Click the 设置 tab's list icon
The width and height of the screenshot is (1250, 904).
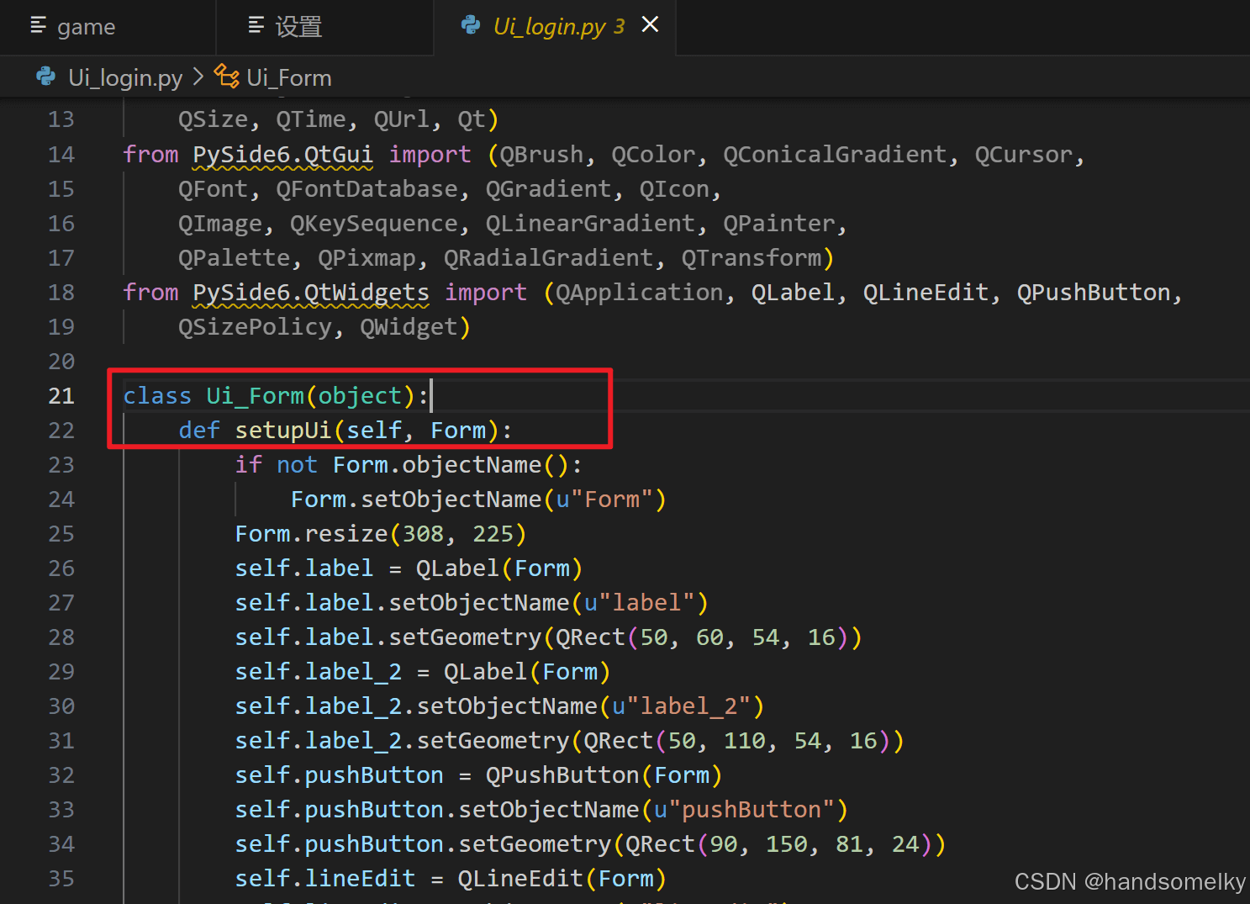(x=256, y=25)
